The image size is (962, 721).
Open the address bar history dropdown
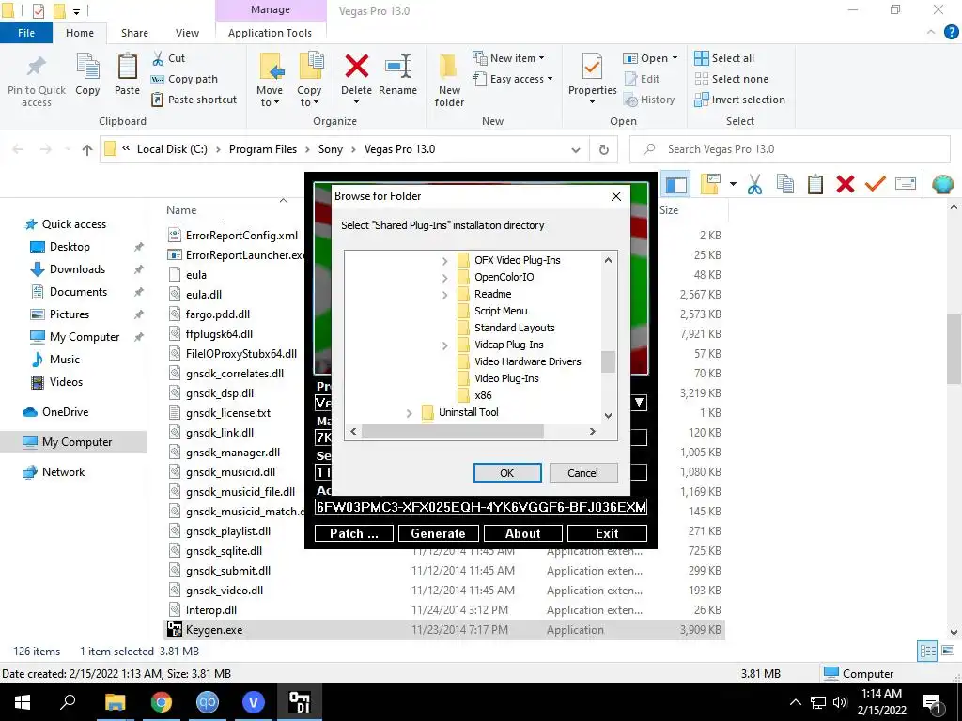pyautogui.click(x=576, y=149)
